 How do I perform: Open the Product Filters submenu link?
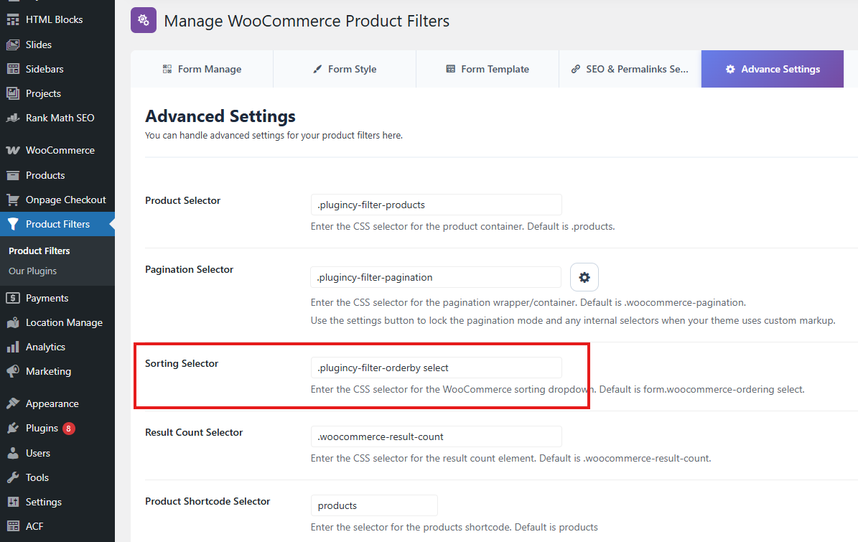click(x=39, y=251)
